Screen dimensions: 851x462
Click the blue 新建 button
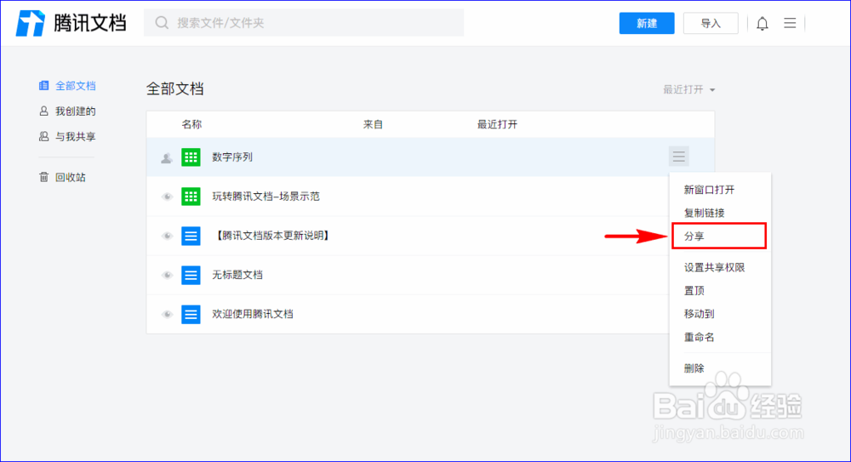pos(647,23)
